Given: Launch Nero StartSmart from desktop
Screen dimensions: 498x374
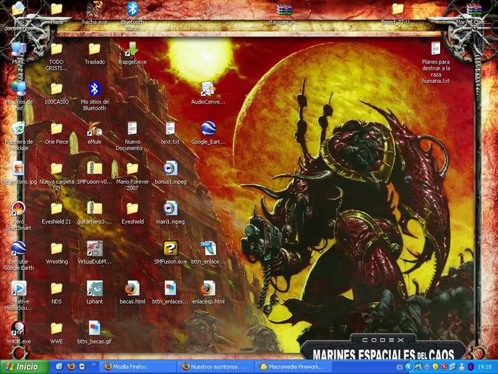Looking at the screenshot, I should [x=19, y=209].
